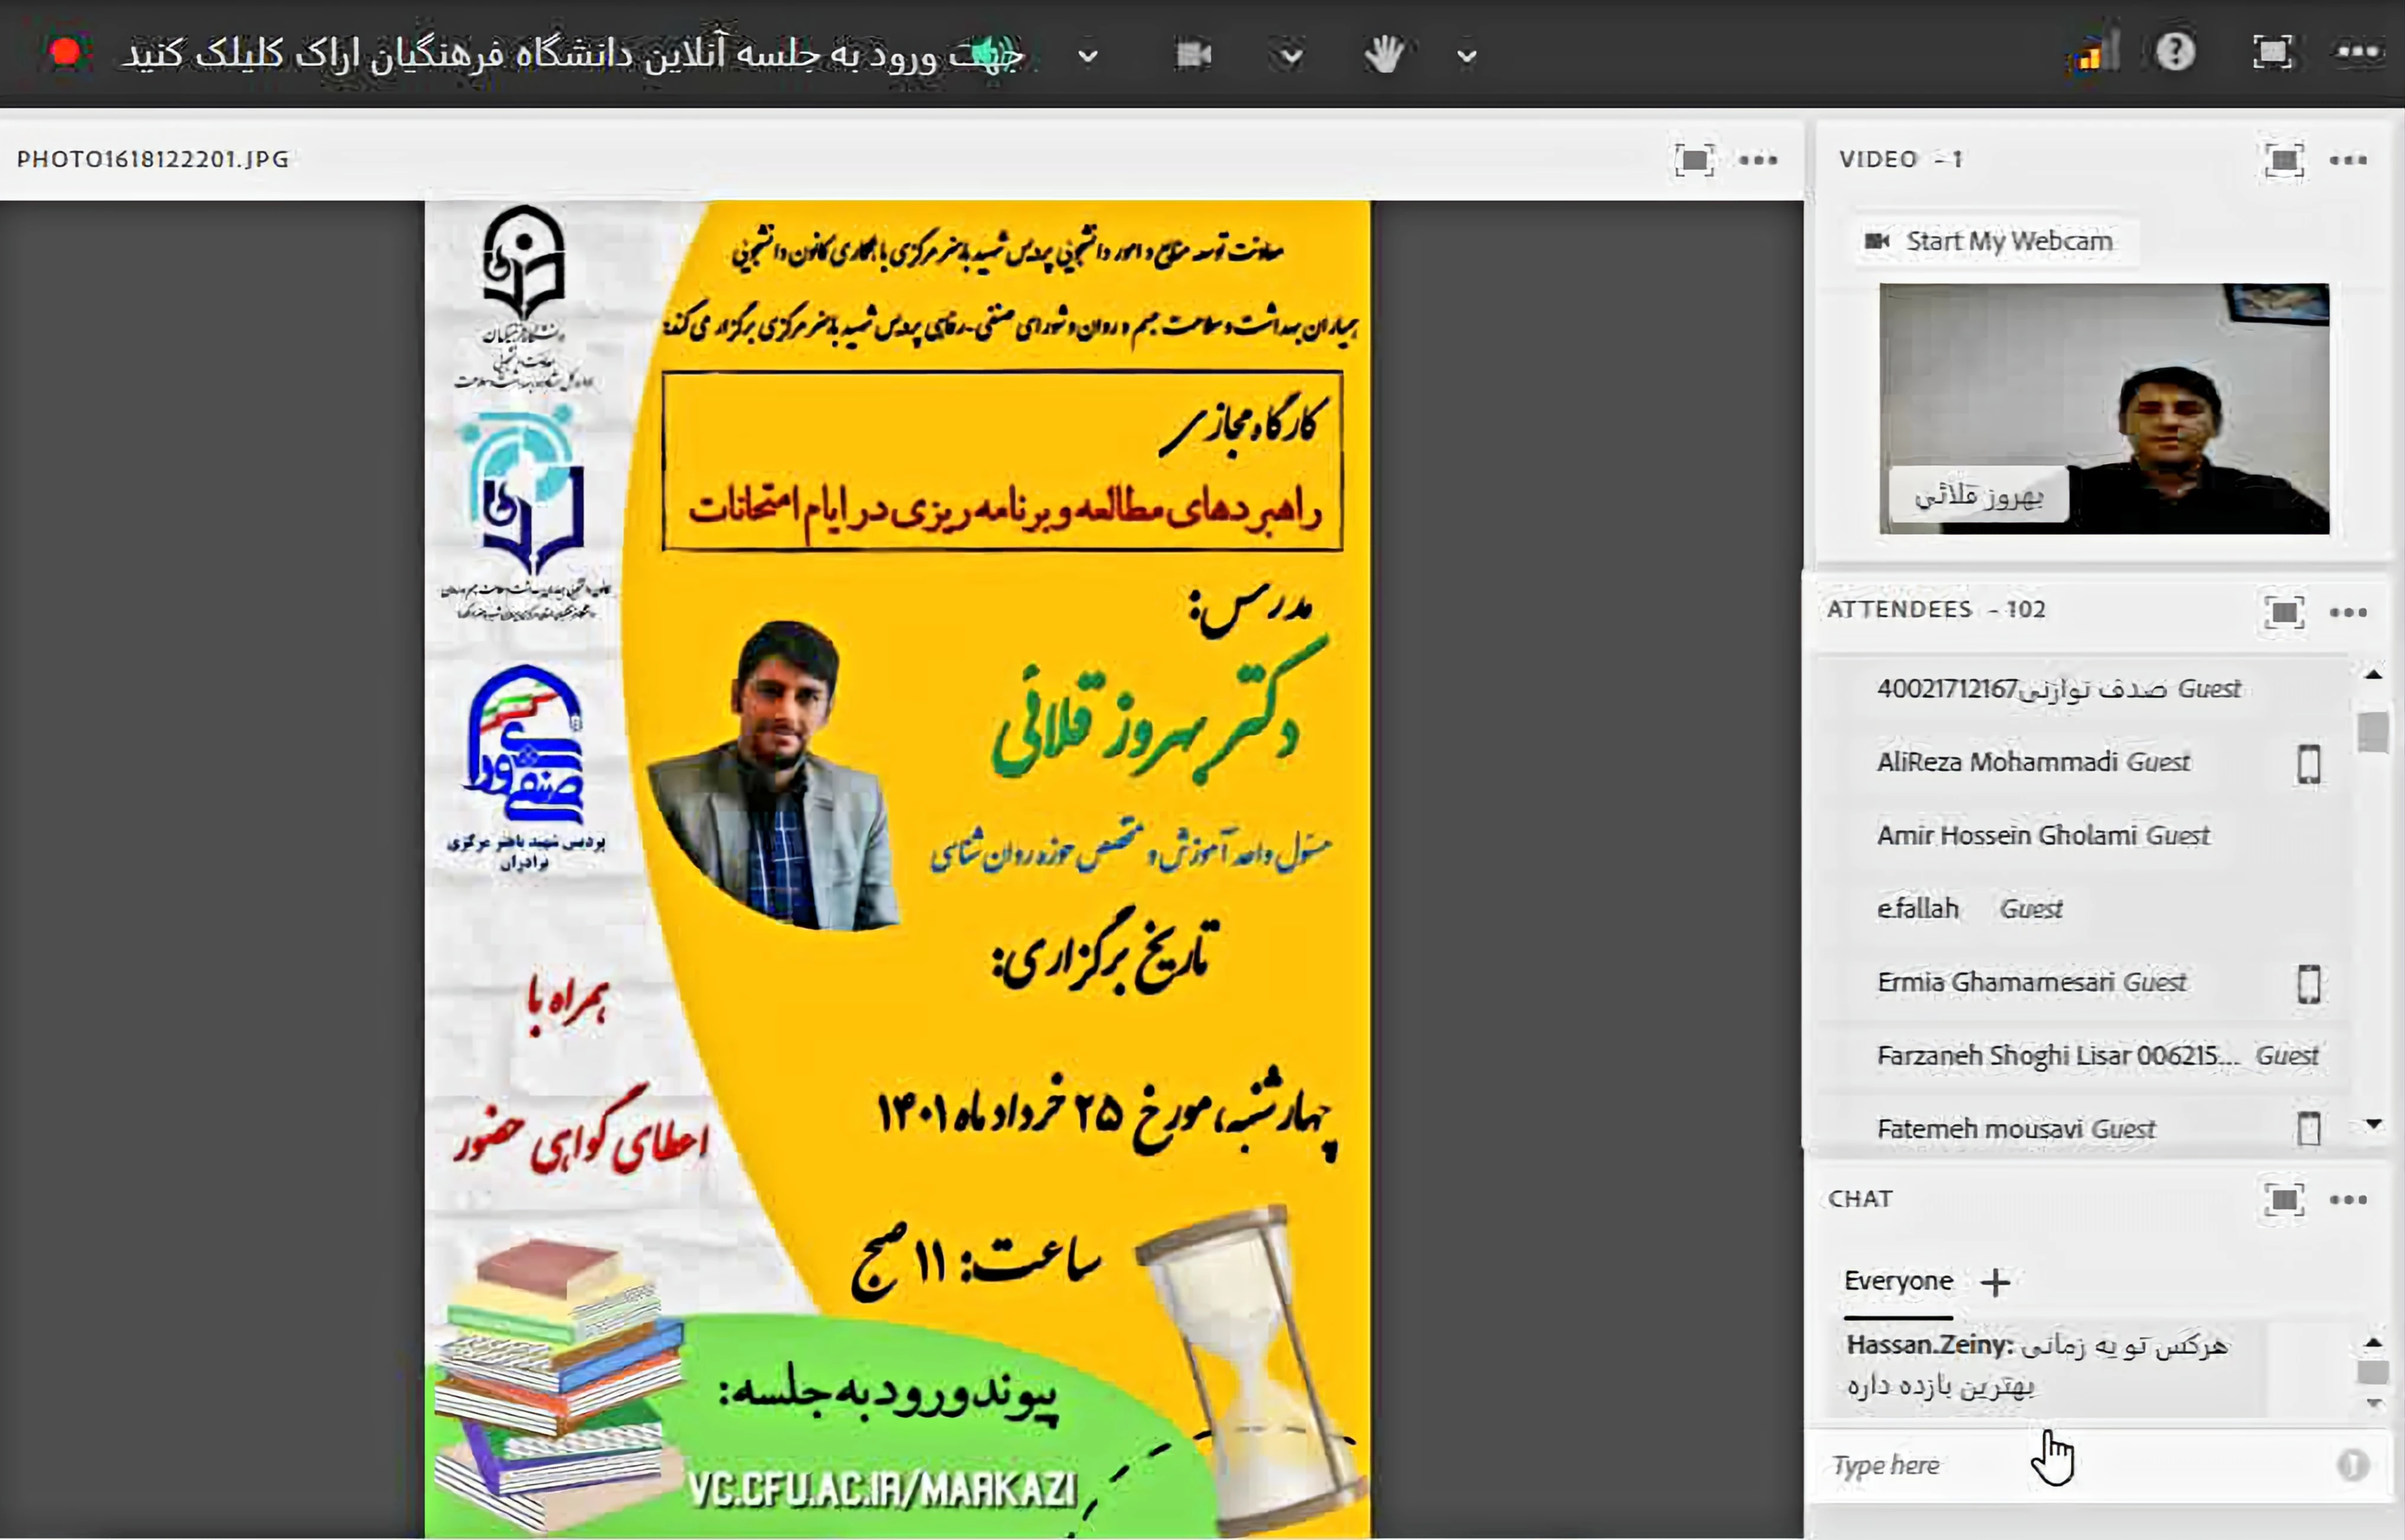The image size is (2405, 1540).
Task: Check connection status signal bars icon
Action: pos(2095,53)
